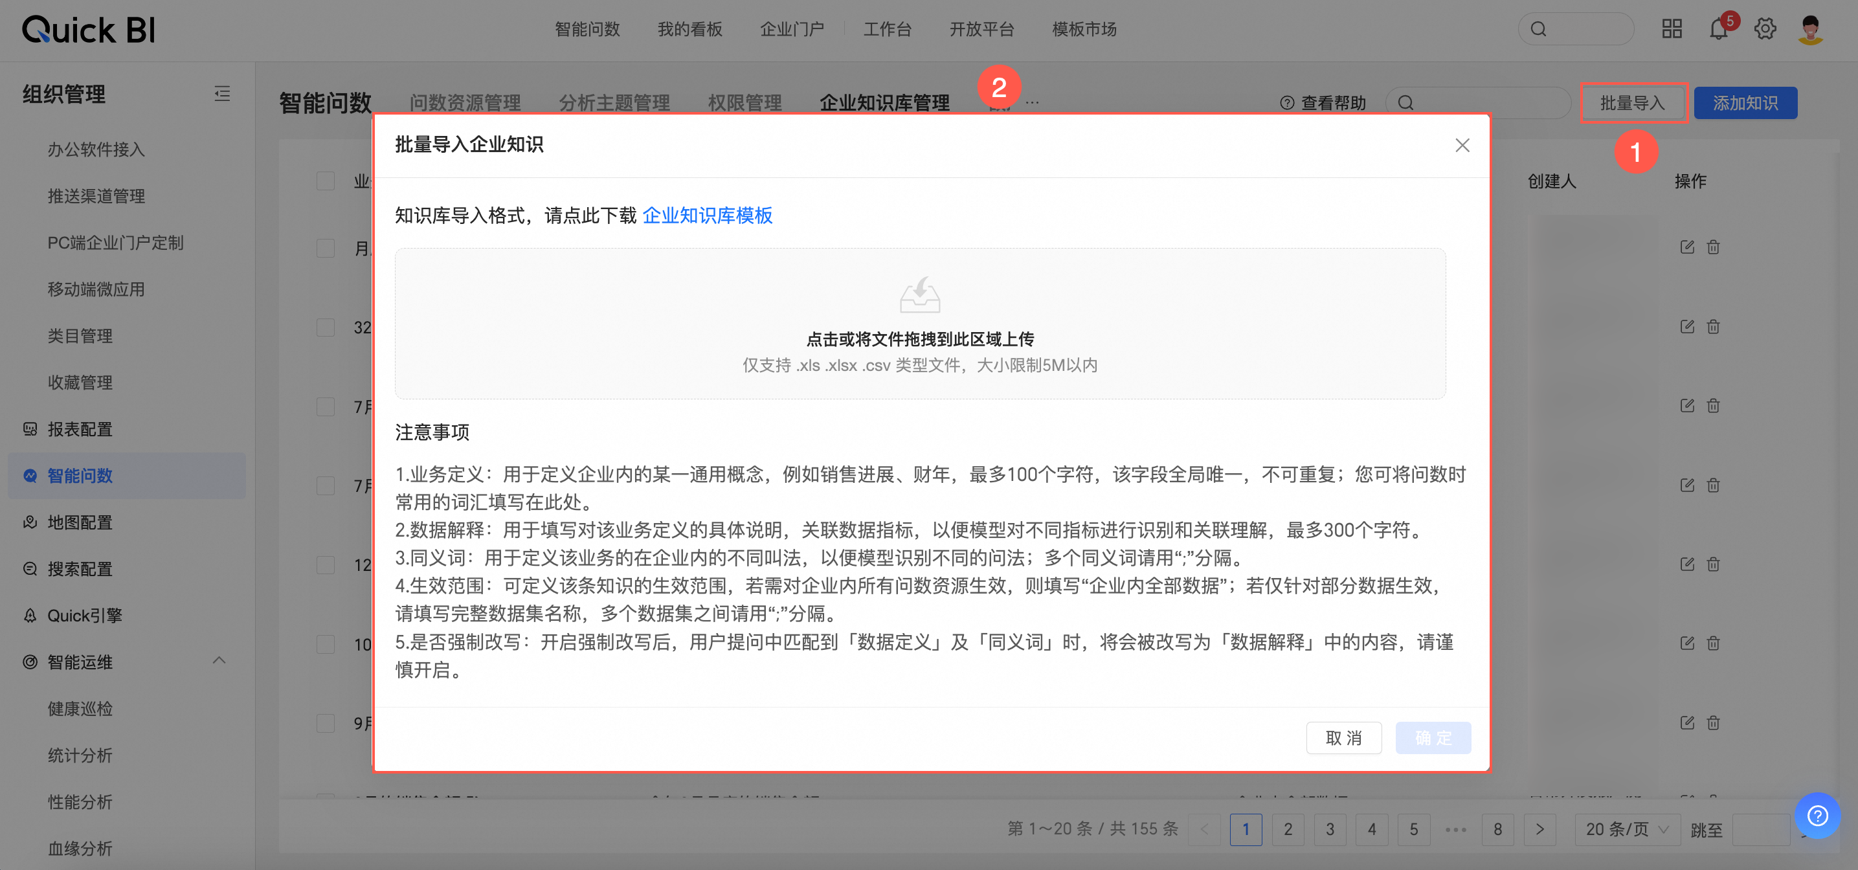Click the 地图配置 sidebar icon

click(30, 522)
